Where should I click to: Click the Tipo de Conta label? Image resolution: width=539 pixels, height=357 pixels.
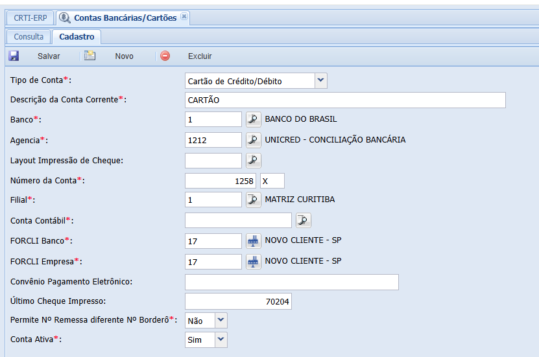pyautogui.click(x=41, y=80)
